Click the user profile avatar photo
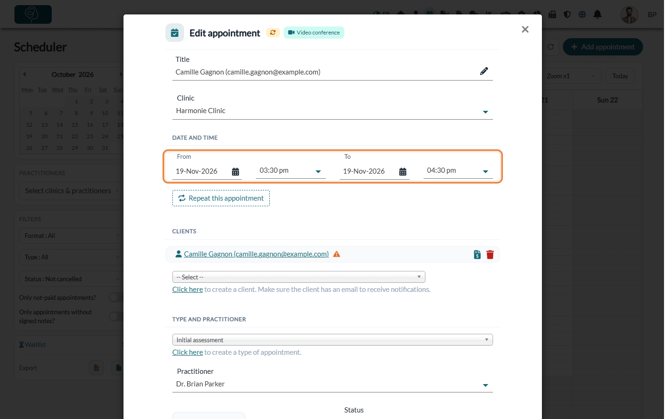This screenshot has height=419, width=671. [x=630, y=15]
